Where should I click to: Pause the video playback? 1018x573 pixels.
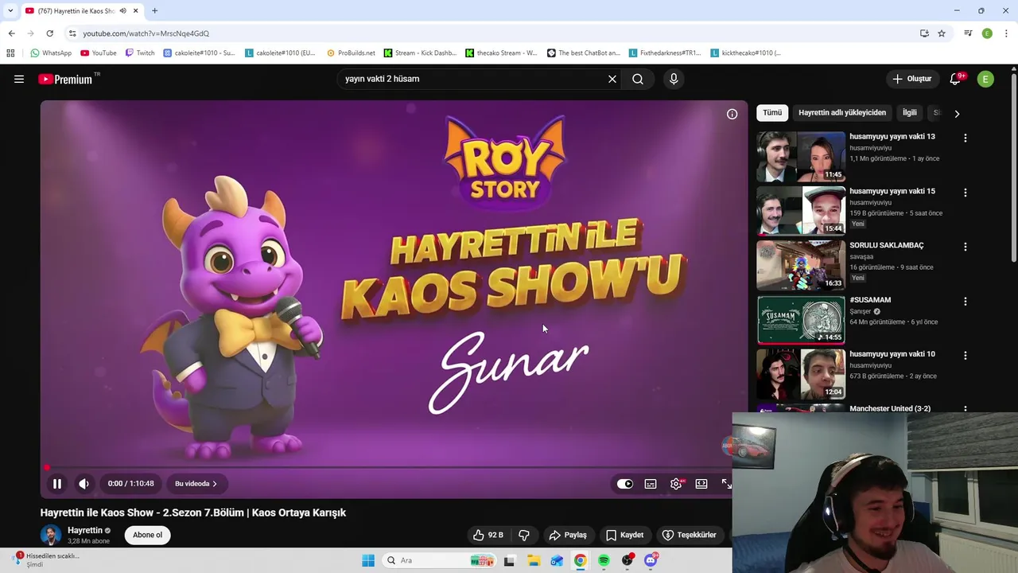(57, 483)
